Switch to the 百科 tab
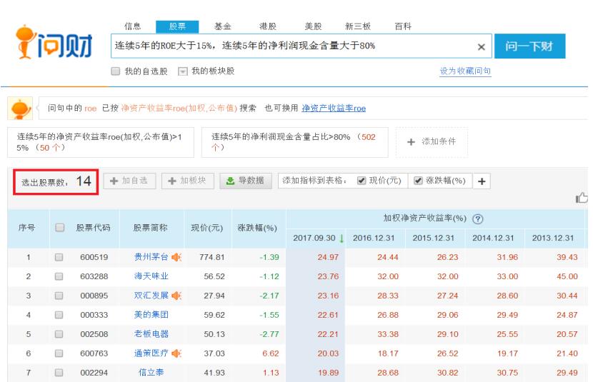Image resolution: width=593 pixels, height=382 pixels. point(403,26)
